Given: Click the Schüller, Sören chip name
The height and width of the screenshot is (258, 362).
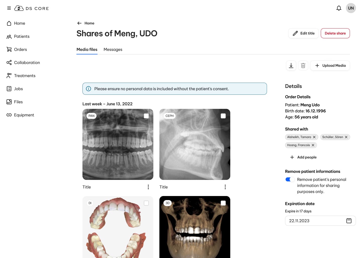Looking at the screenshot, I should point(333,137).
